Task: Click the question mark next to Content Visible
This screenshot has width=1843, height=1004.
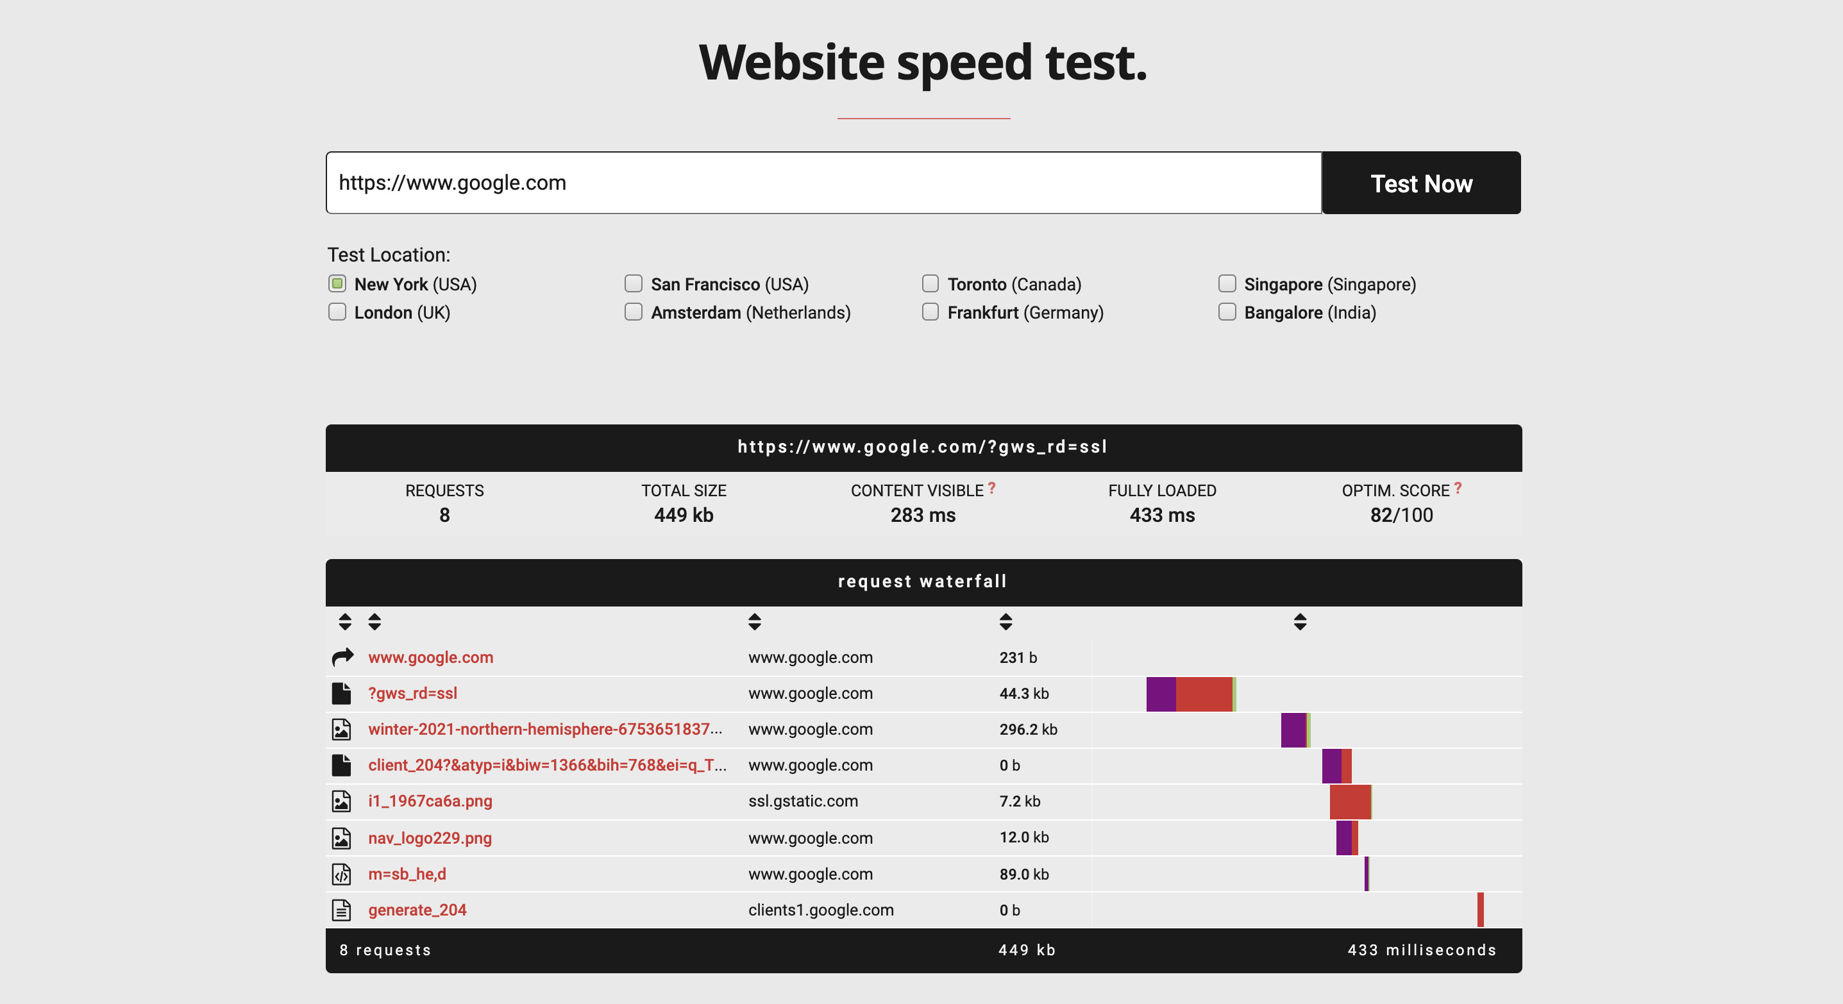Action: (x=991, y=488)
